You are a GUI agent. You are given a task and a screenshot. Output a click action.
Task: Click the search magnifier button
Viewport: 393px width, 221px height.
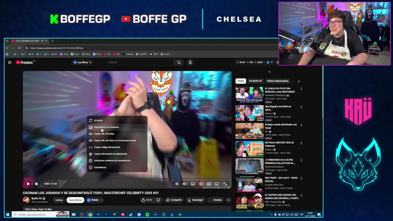pyautogui.click(x=179, y=62)
